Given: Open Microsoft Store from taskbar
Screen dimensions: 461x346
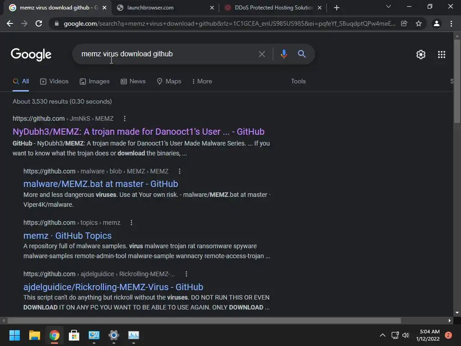Looking at the screenshot, I should 74,335.
